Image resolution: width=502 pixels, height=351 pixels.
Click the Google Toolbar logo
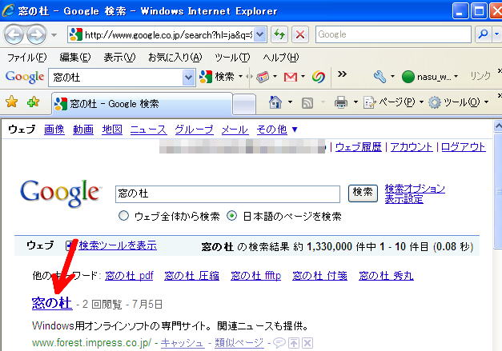(25, 77)
